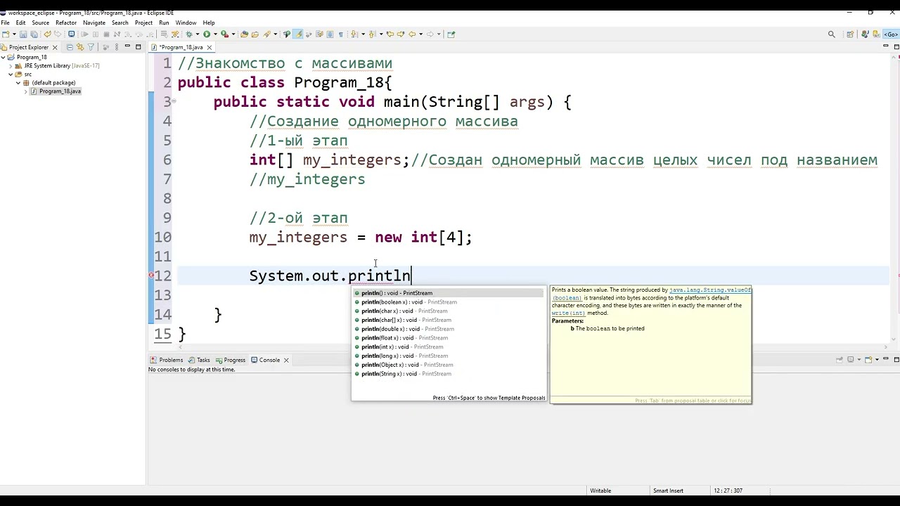Open the New file dropdown arrow
The height and width of the screenshot is (506, 900).
(x=13, y=34)
